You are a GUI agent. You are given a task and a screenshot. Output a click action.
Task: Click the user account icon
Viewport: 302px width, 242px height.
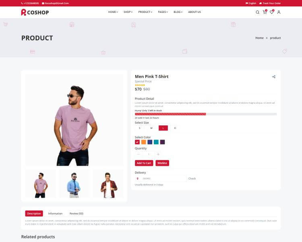(279, 12)
